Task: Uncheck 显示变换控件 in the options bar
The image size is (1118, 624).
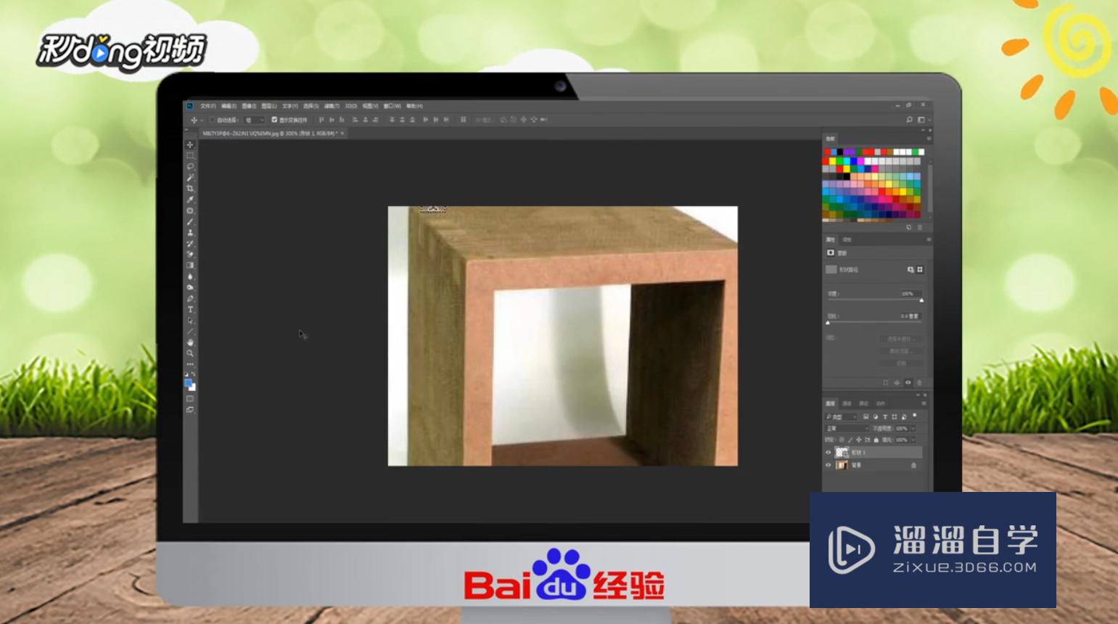Action: point(274,119)
